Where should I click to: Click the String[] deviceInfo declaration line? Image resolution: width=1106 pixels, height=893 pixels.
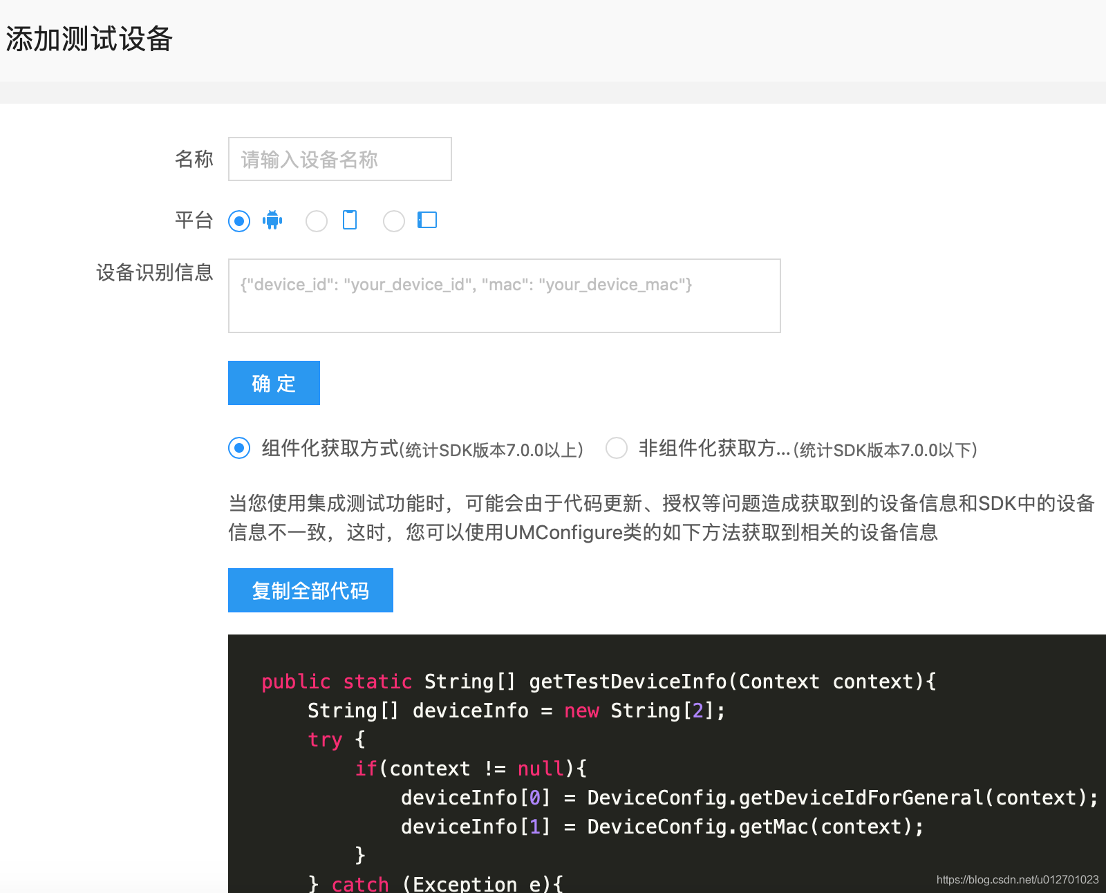[x=516, y=711]
